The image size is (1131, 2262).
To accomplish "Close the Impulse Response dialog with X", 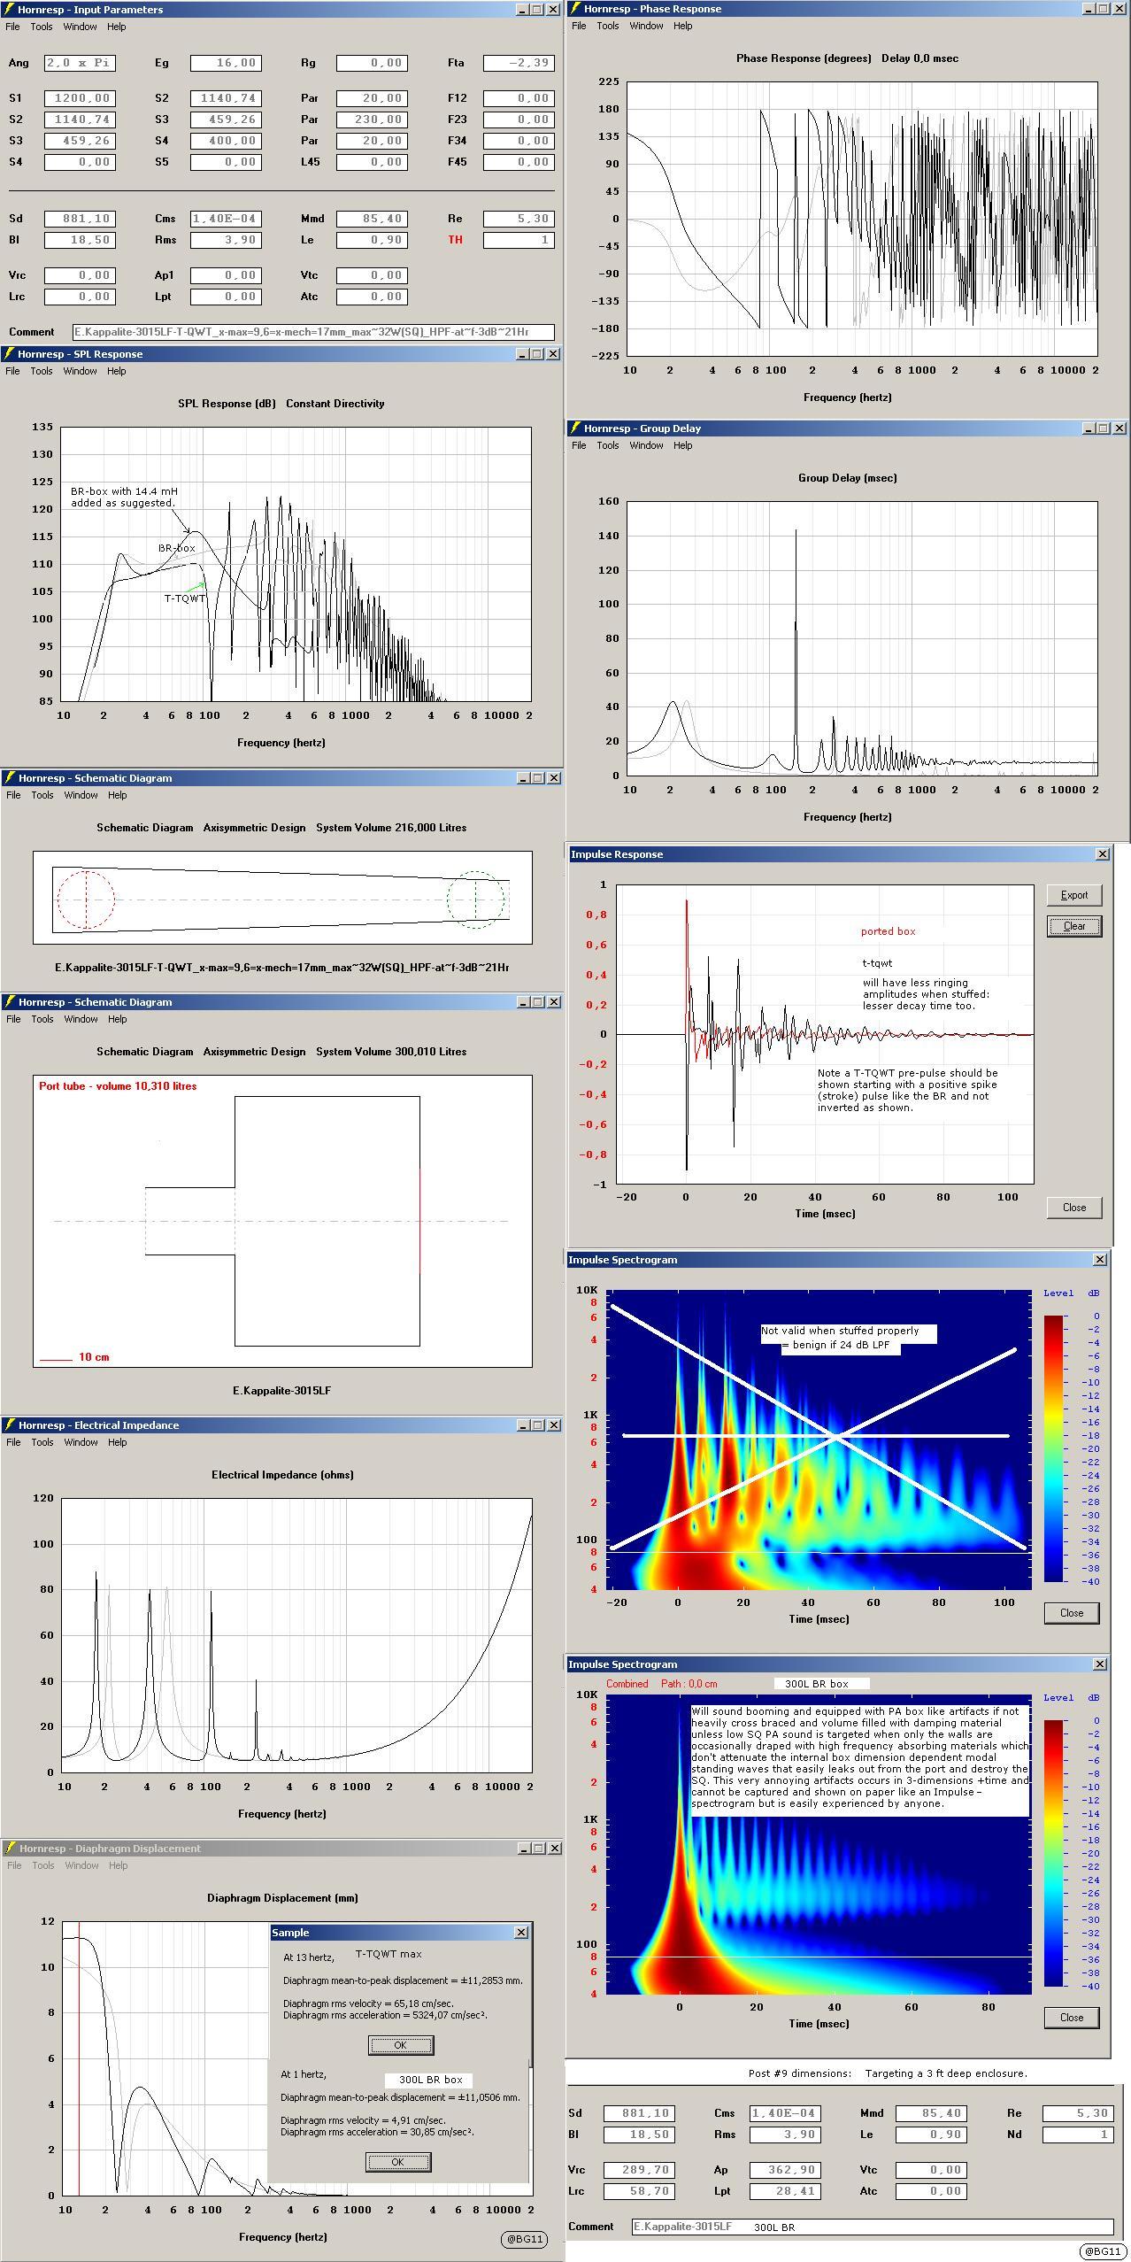I will tap(1102, 854).
